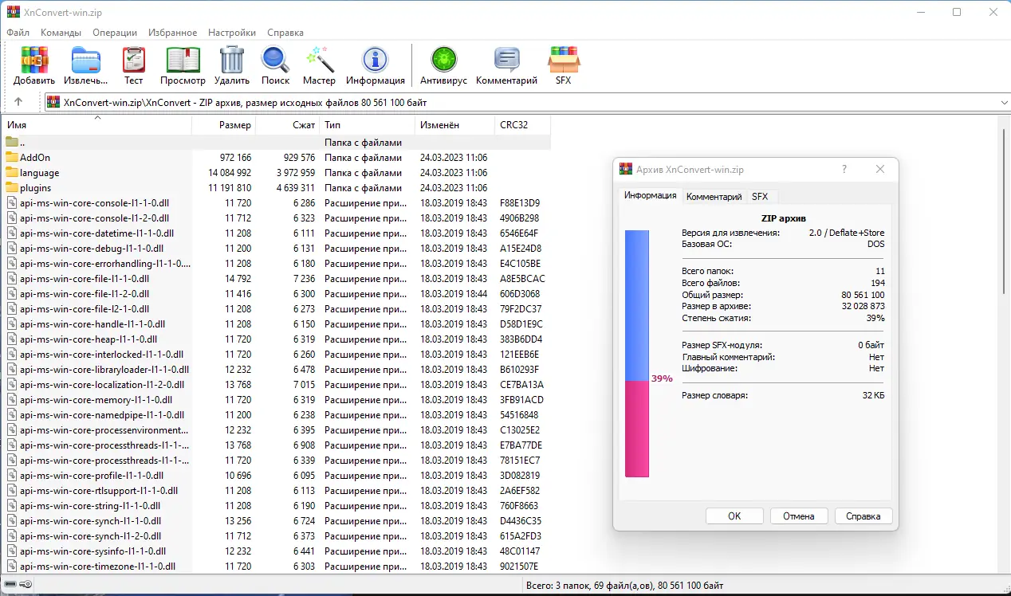Select api-ms-win-core-namedpipe-l1-1-0.dll file name
1011x596 pixels.
(x=102, y=415)
